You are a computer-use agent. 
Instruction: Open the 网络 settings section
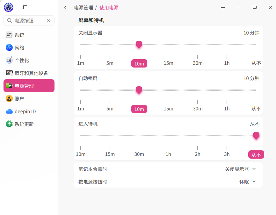tap(29, 47)
